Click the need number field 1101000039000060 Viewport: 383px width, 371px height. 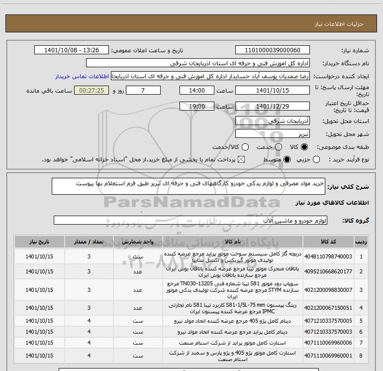[273, 50]
